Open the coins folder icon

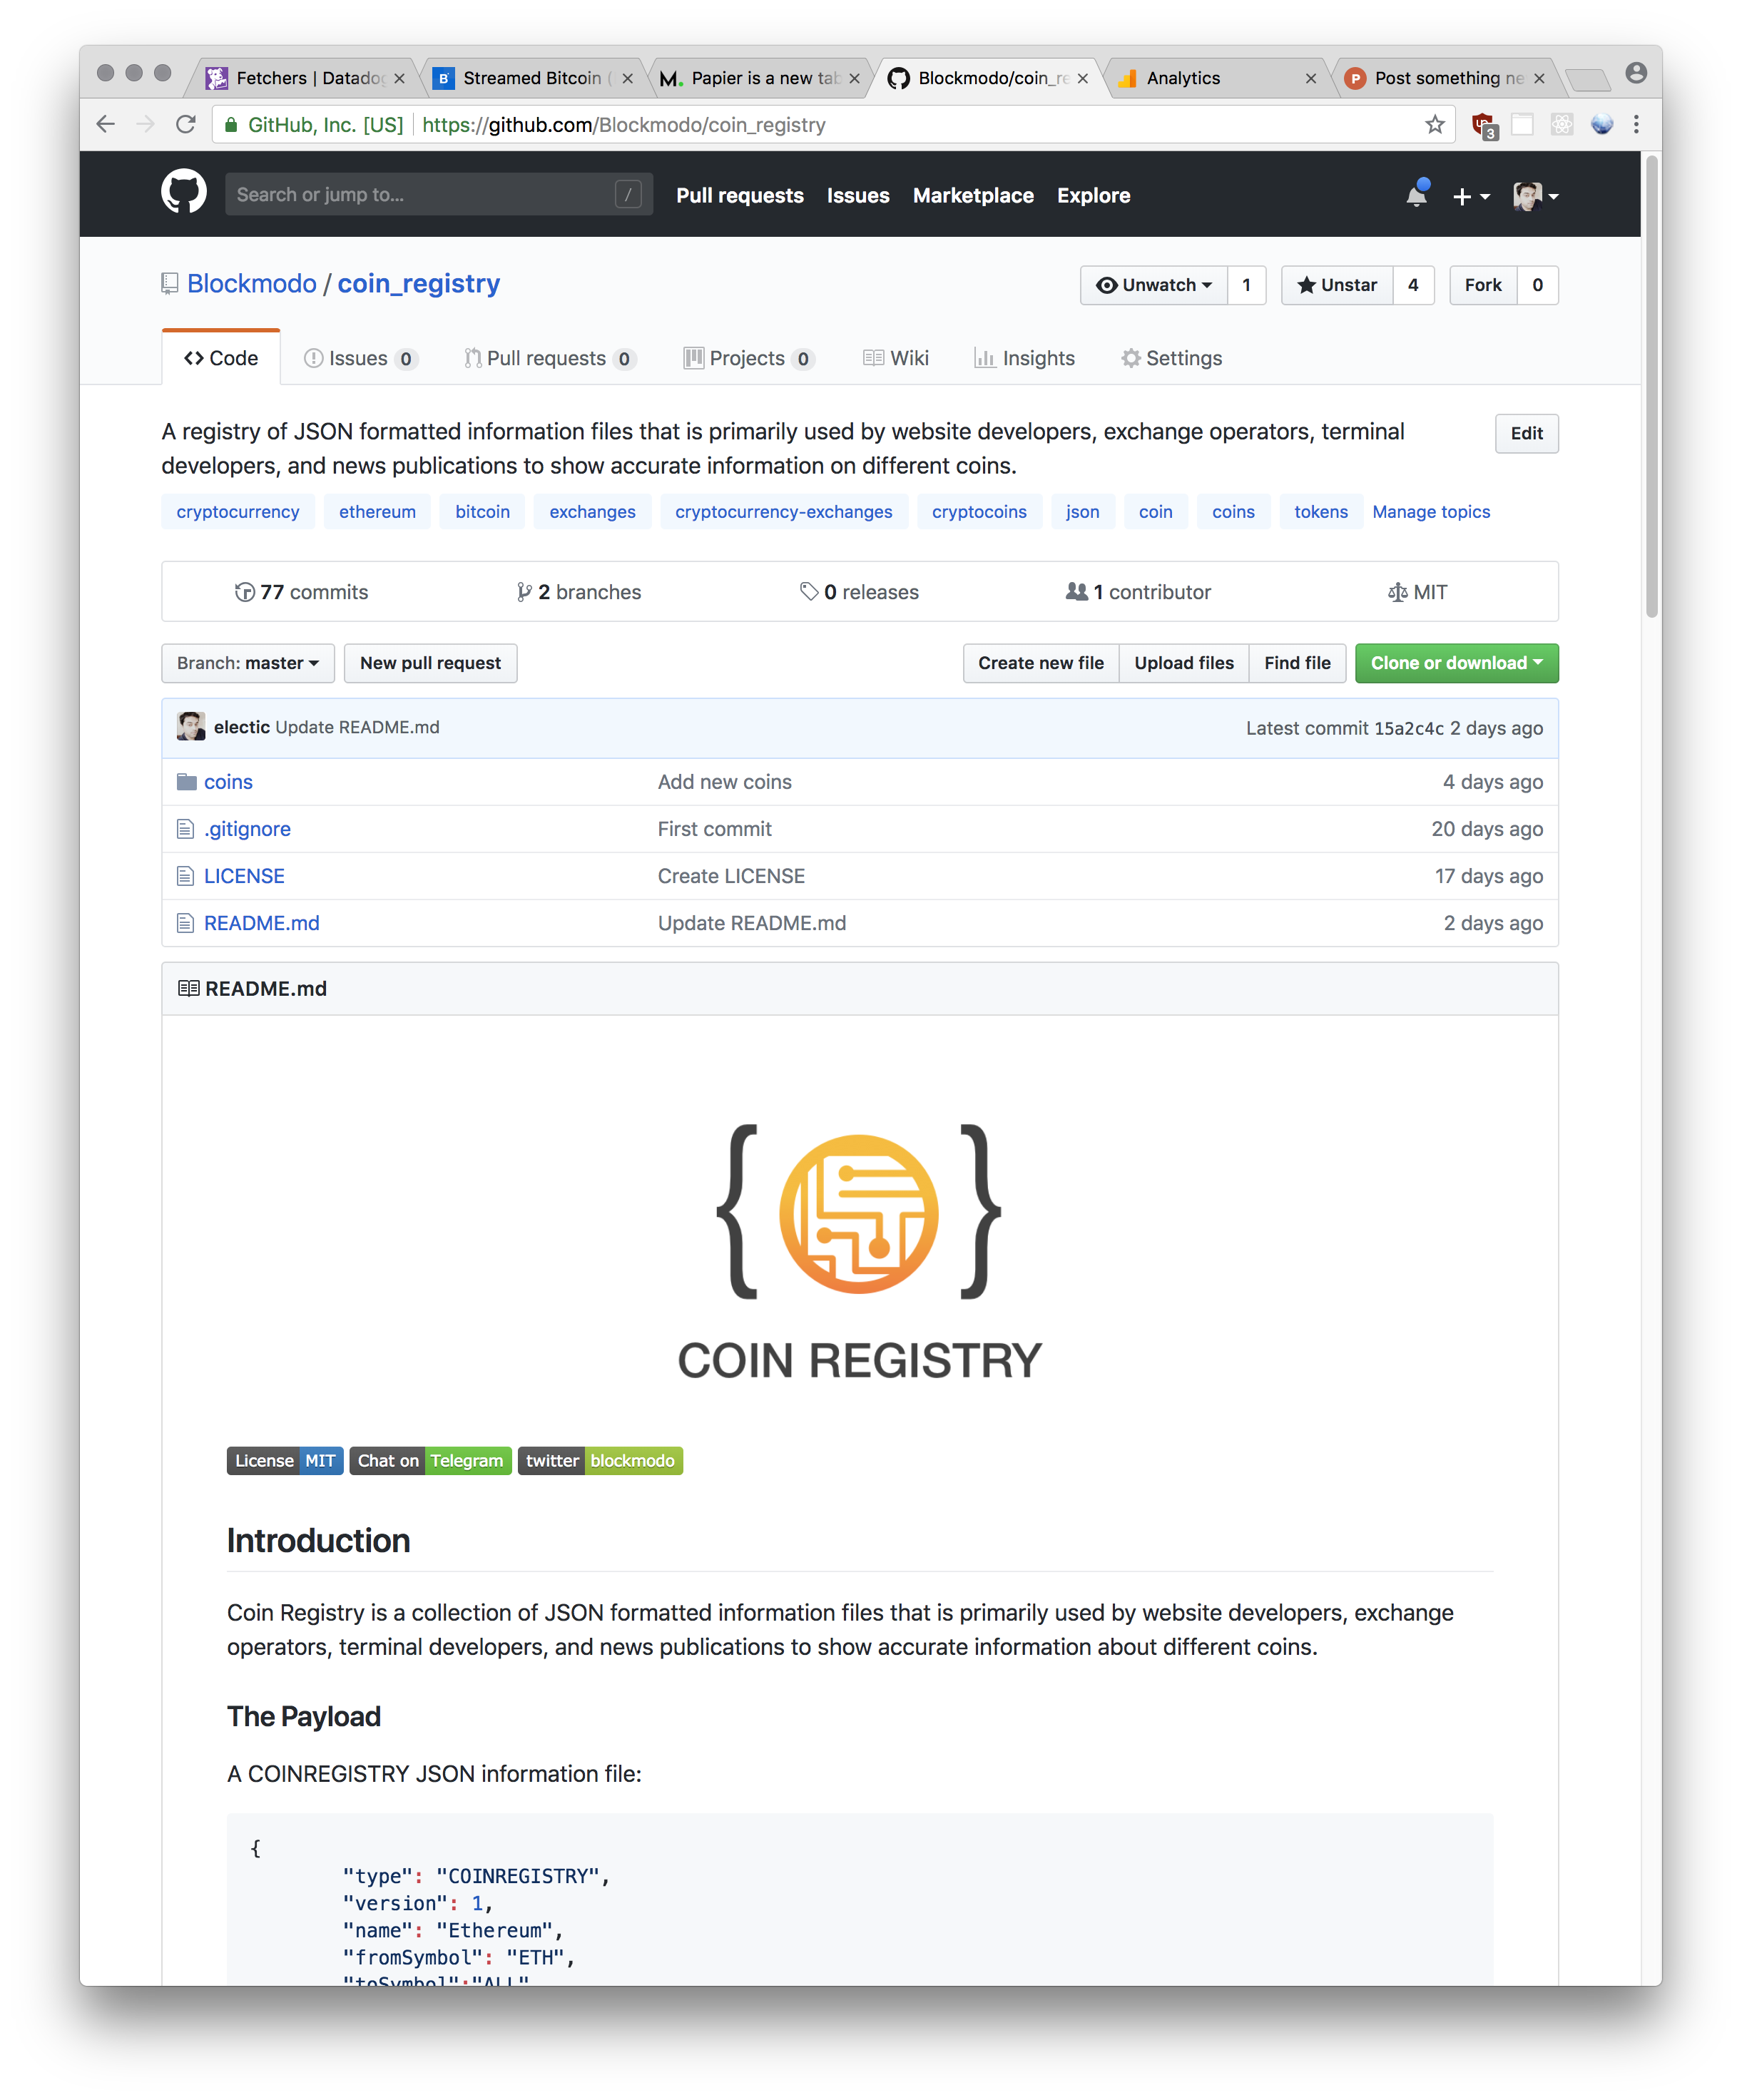coord(187,782)
